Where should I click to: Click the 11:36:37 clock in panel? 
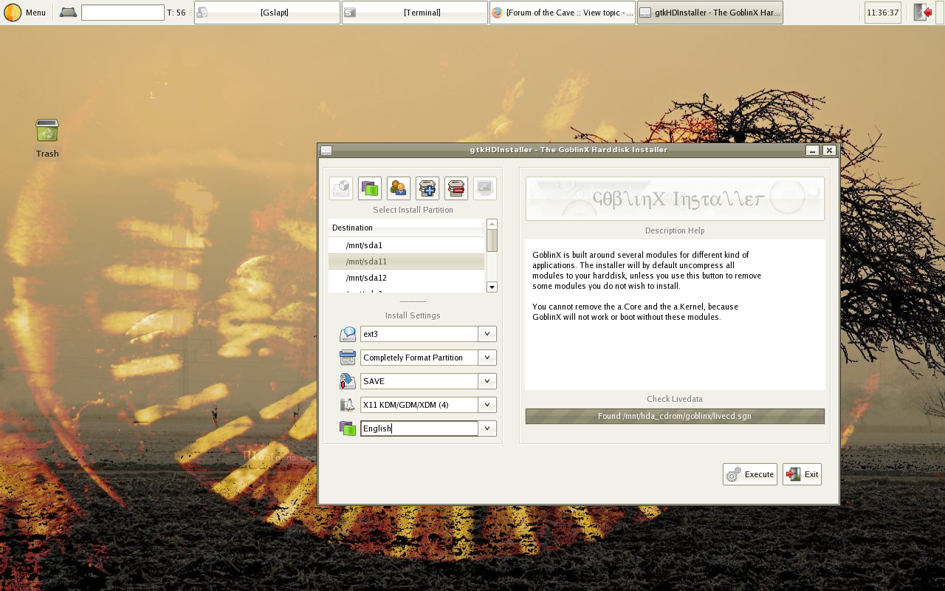(x=883, y=13)
